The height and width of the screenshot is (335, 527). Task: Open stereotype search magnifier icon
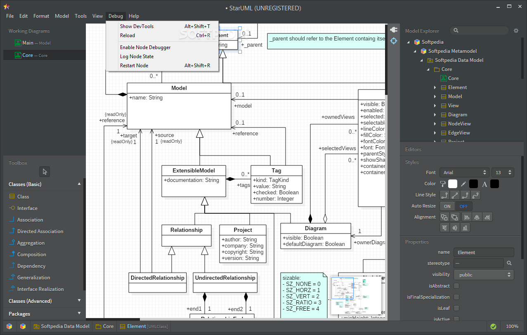click(509, 263)
